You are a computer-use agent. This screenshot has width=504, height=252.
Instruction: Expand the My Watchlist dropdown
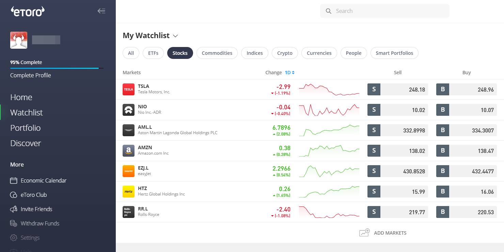click(175, 36)
